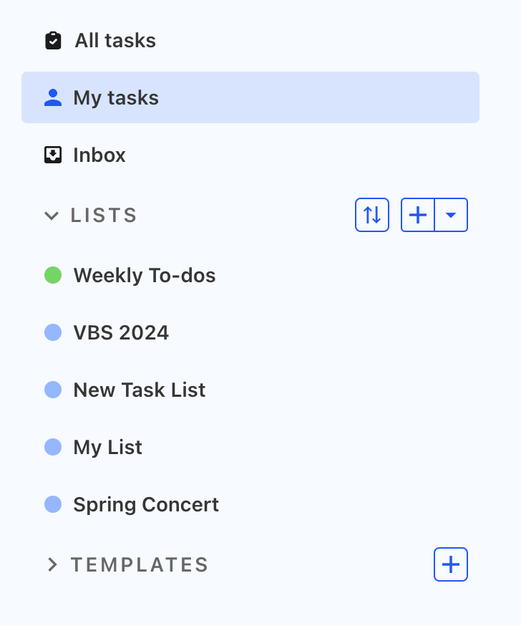Select My tasks in sidebar
The width and height of the screenshot is (521, 626).
click(250, 97)
